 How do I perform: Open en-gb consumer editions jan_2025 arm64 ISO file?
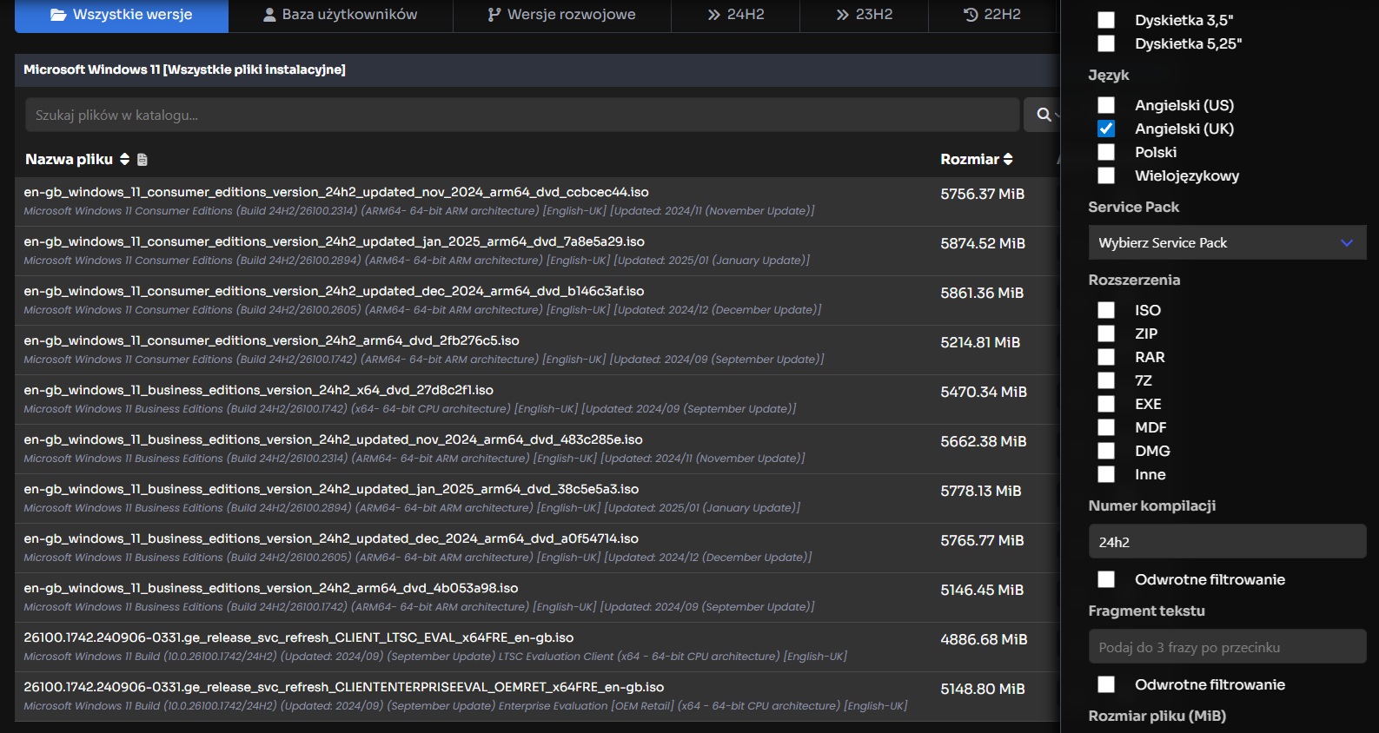click(334, 241)
